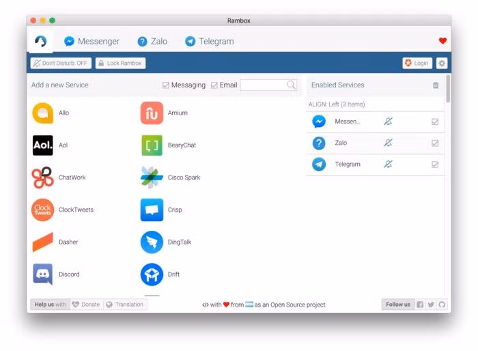Open the Telegram tab
478x351 pixels.
click(x=209, y=42)
